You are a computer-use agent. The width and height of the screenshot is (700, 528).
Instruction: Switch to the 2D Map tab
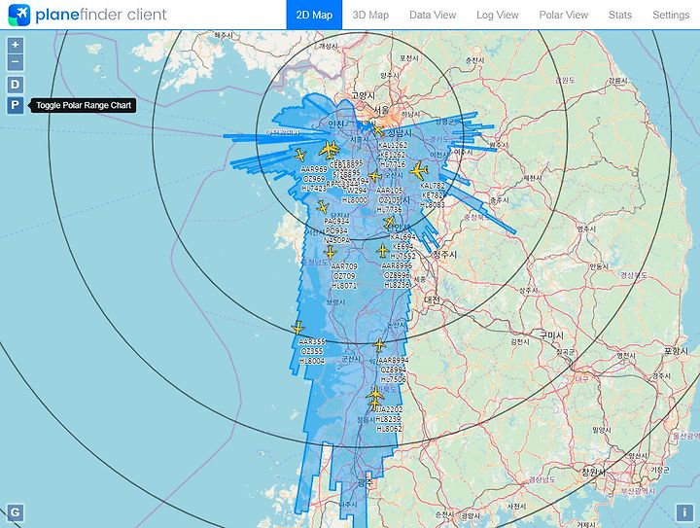[x=314, y=15]
